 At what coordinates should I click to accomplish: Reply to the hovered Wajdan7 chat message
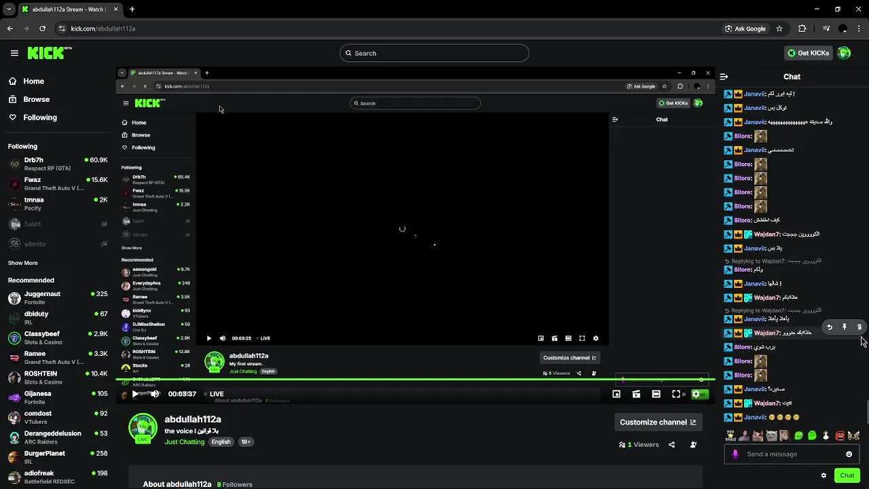click(830, 327)
